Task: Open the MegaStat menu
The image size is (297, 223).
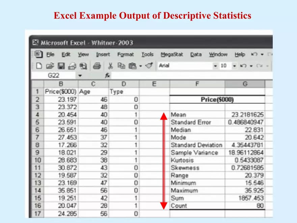Action: click(172, 55)
